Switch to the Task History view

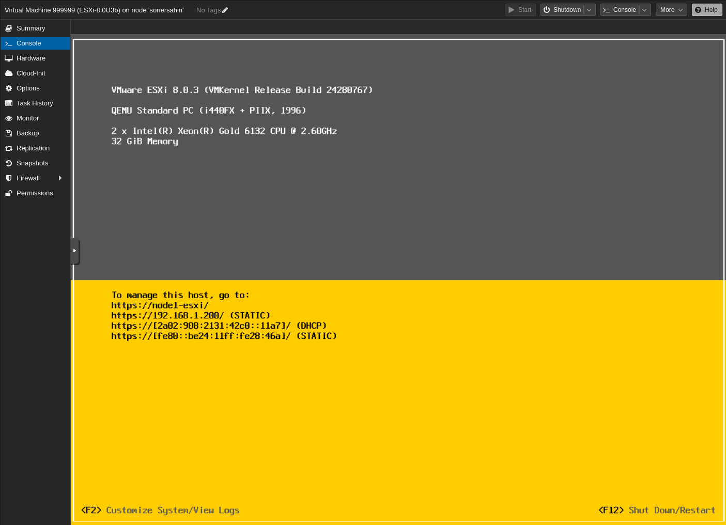[35, 103]
